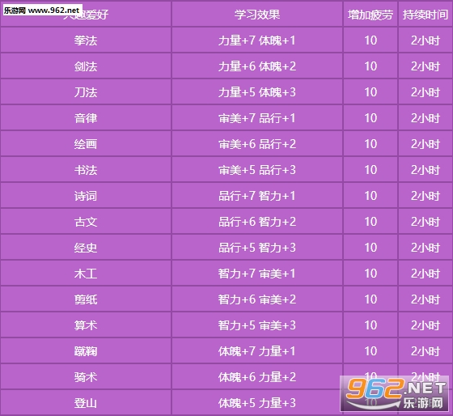Viewport: 453px width, 416px height.
Task: Pick the 诗词 hobby cell
Action: [x=86, y=195]
